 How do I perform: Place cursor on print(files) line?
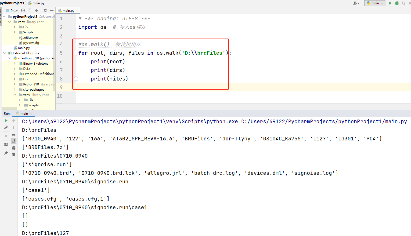pyautogui.click(x=109, y=79)
